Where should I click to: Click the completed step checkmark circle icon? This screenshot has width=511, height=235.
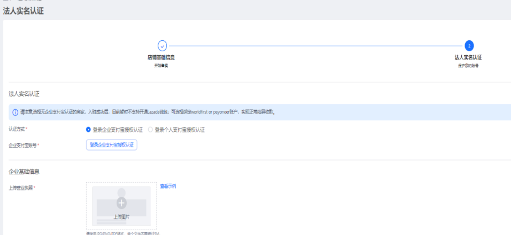[x=162, y=46]
